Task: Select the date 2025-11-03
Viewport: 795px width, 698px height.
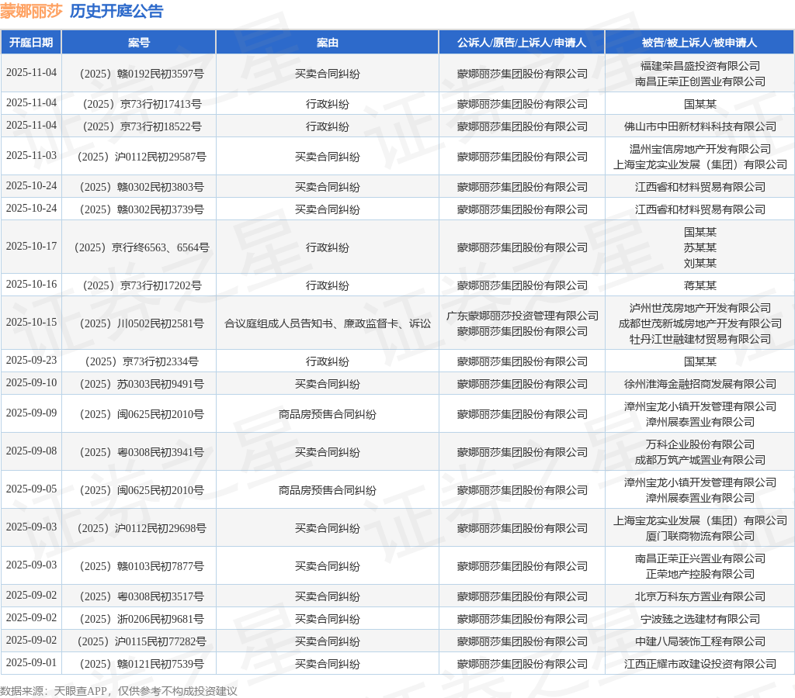Action: (x=31, y=156)
